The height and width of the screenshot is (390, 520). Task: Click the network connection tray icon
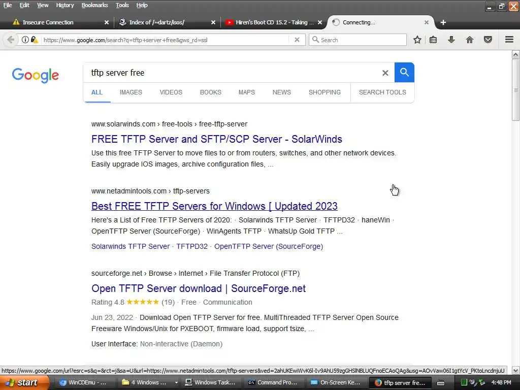(482, 382)
